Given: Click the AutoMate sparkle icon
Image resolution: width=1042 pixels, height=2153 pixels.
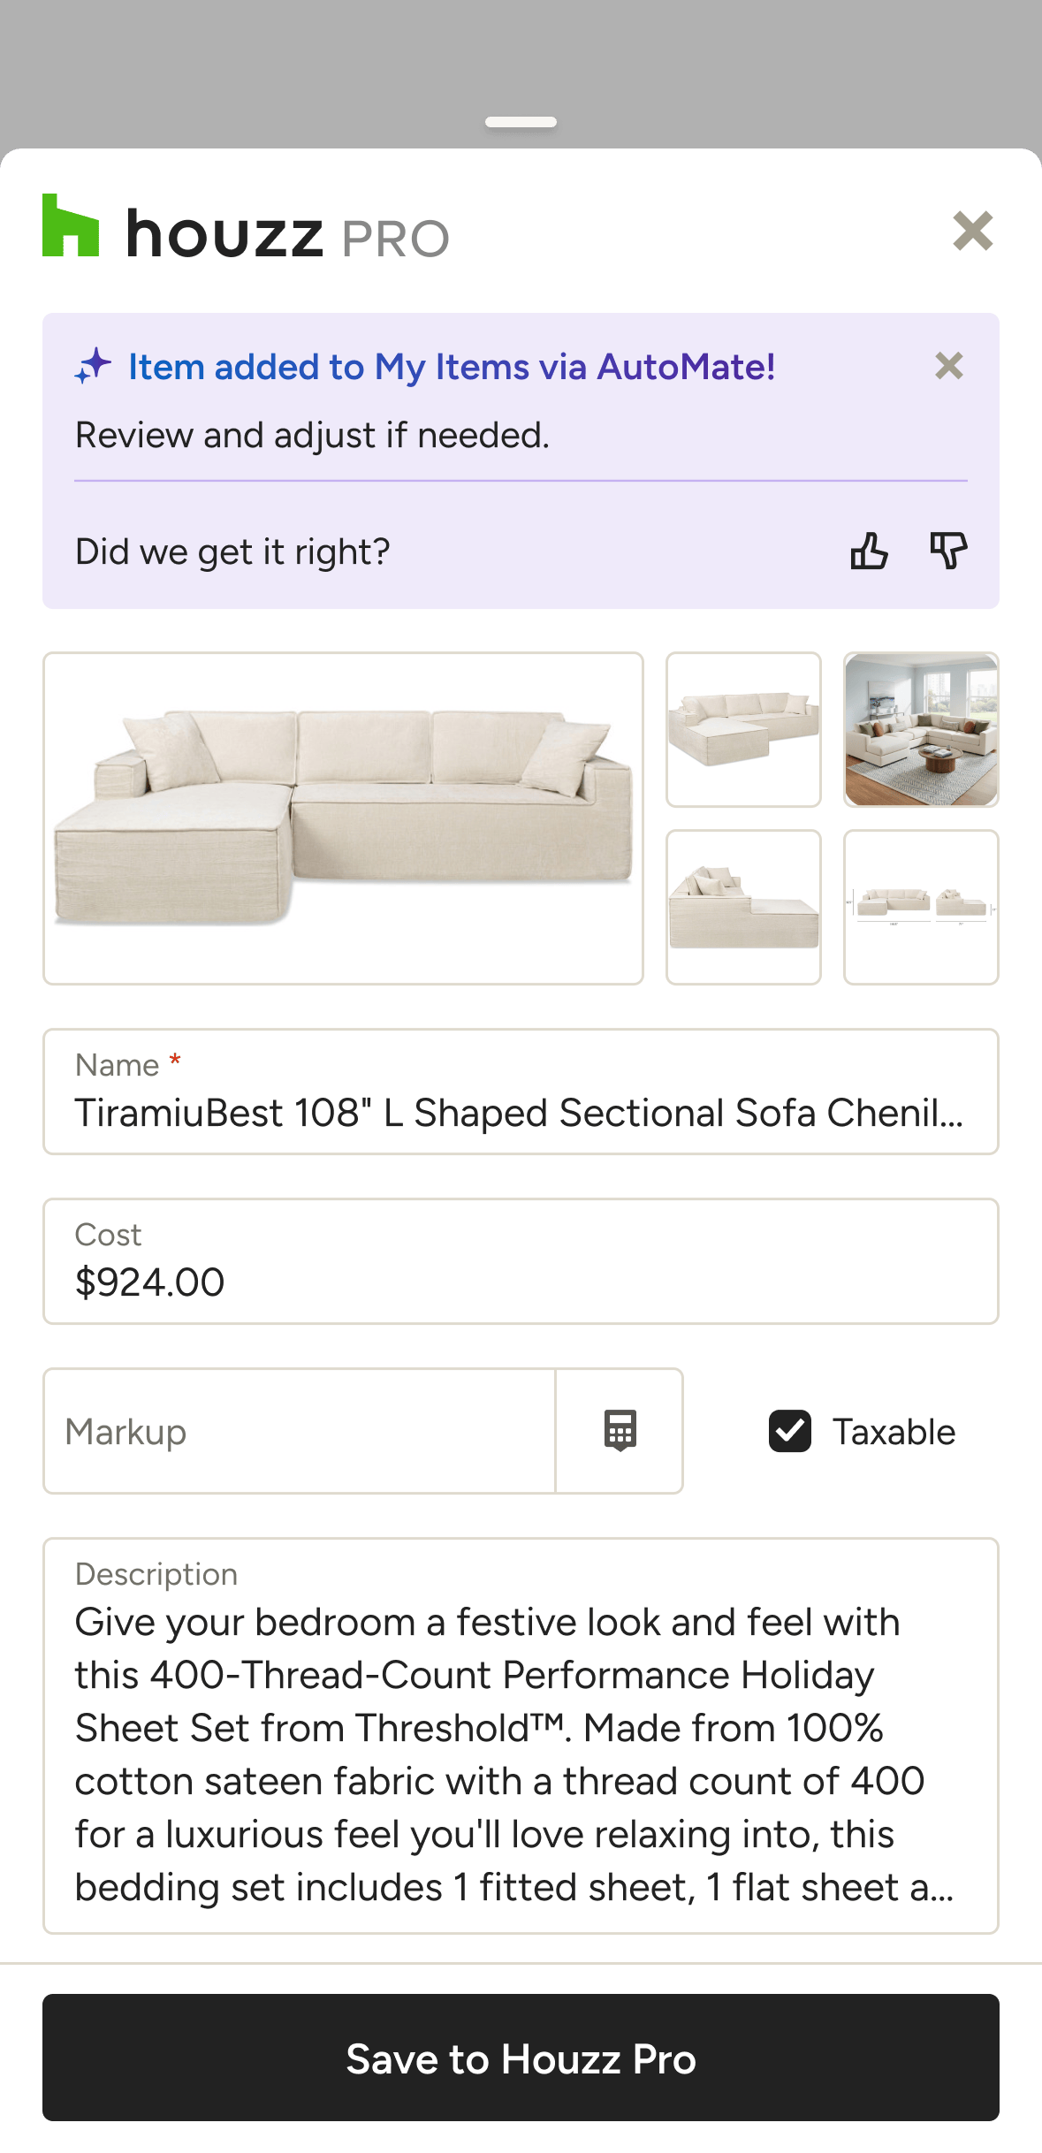Looking at the screenshot, I should point(94,366).
